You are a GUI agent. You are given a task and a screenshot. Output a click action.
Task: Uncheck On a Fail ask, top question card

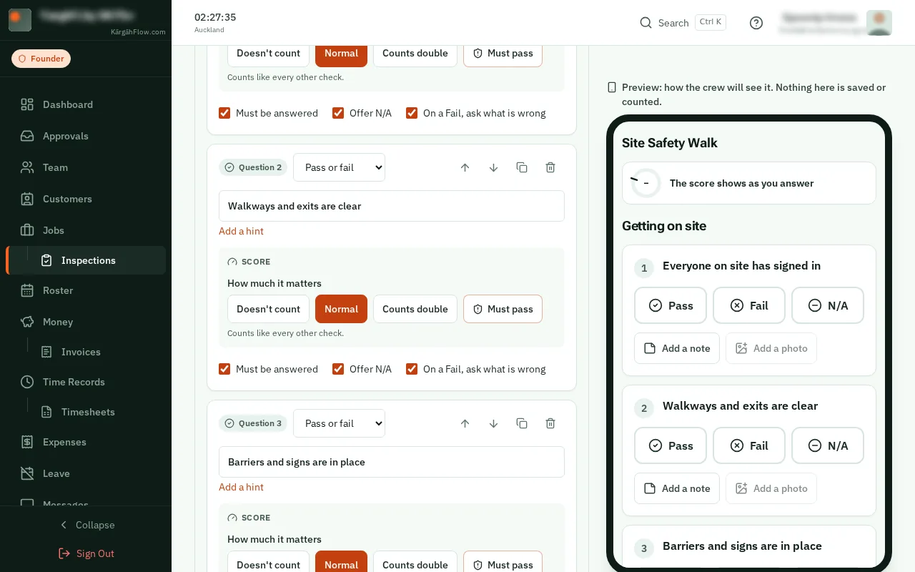(x=412, y=113)
